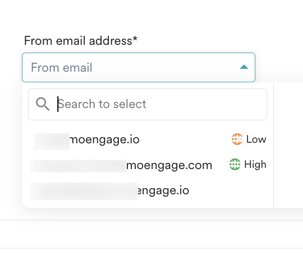Click the blurred prefix of the moengage.com address
This screenshot has width=303, height=253.
tap(79, 166)
